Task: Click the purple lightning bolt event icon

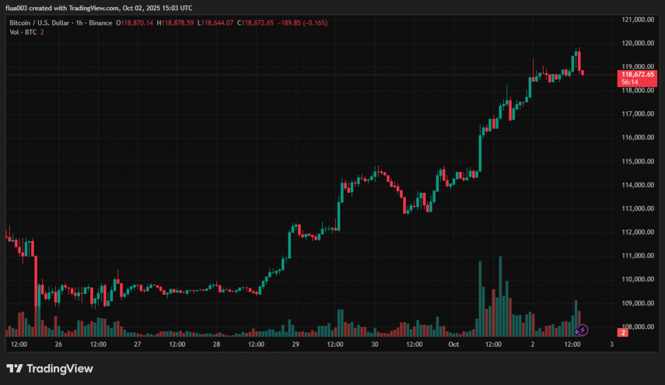Action: pyautogui.click(x=583, y=330)
